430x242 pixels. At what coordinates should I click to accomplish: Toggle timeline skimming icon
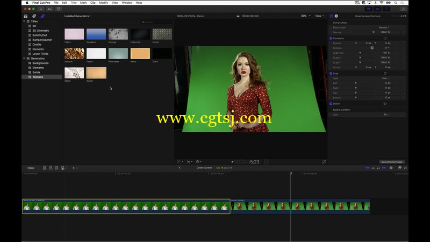pos(368,168)
